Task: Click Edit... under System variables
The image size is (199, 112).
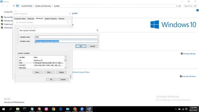Action: pyautogui.click(x=49, y=72)
